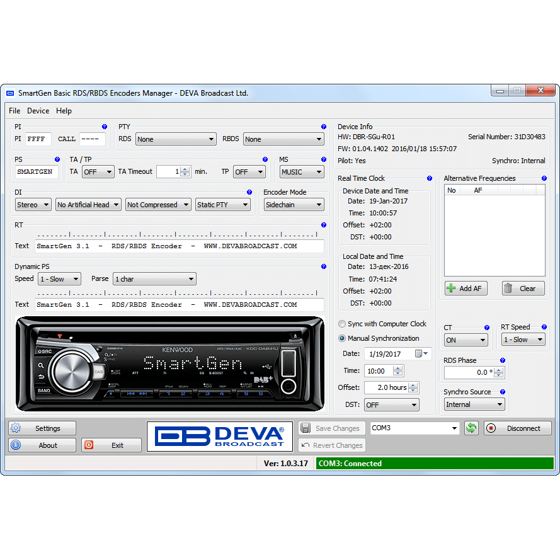Click the PI section help icon
The height and width of the screenshot is (560, 560).
105,127
